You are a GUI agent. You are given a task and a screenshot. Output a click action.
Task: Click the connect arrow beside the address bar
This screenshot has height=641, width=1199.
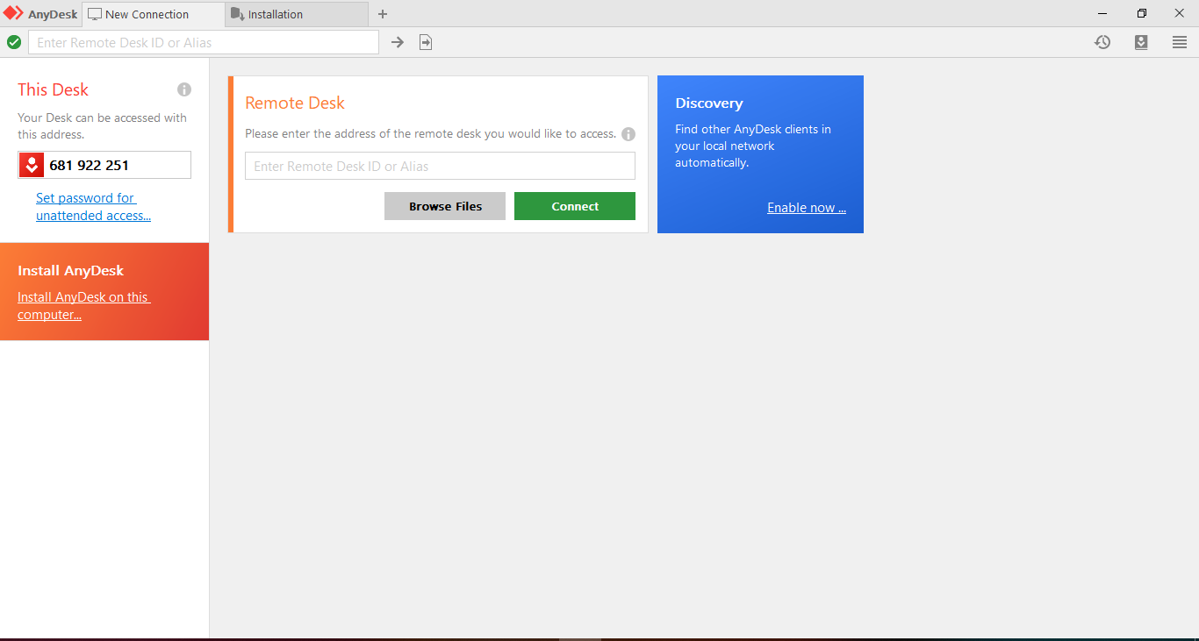point(397,41)
